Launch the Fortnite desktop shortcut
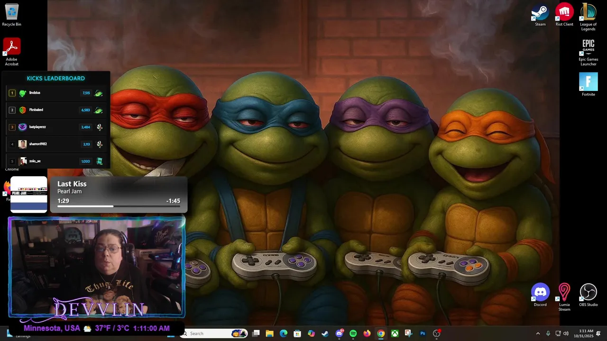The image size is (607, 341). (588, 85)
